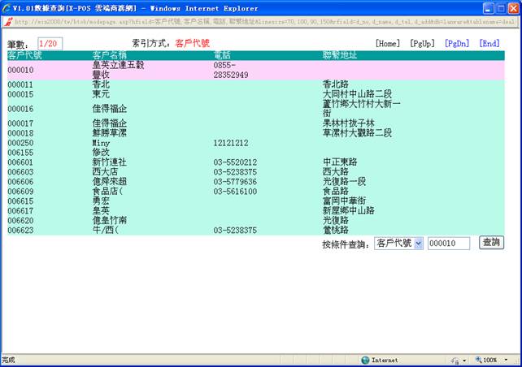Click the Internet Explorer logo in title bar

7,7
